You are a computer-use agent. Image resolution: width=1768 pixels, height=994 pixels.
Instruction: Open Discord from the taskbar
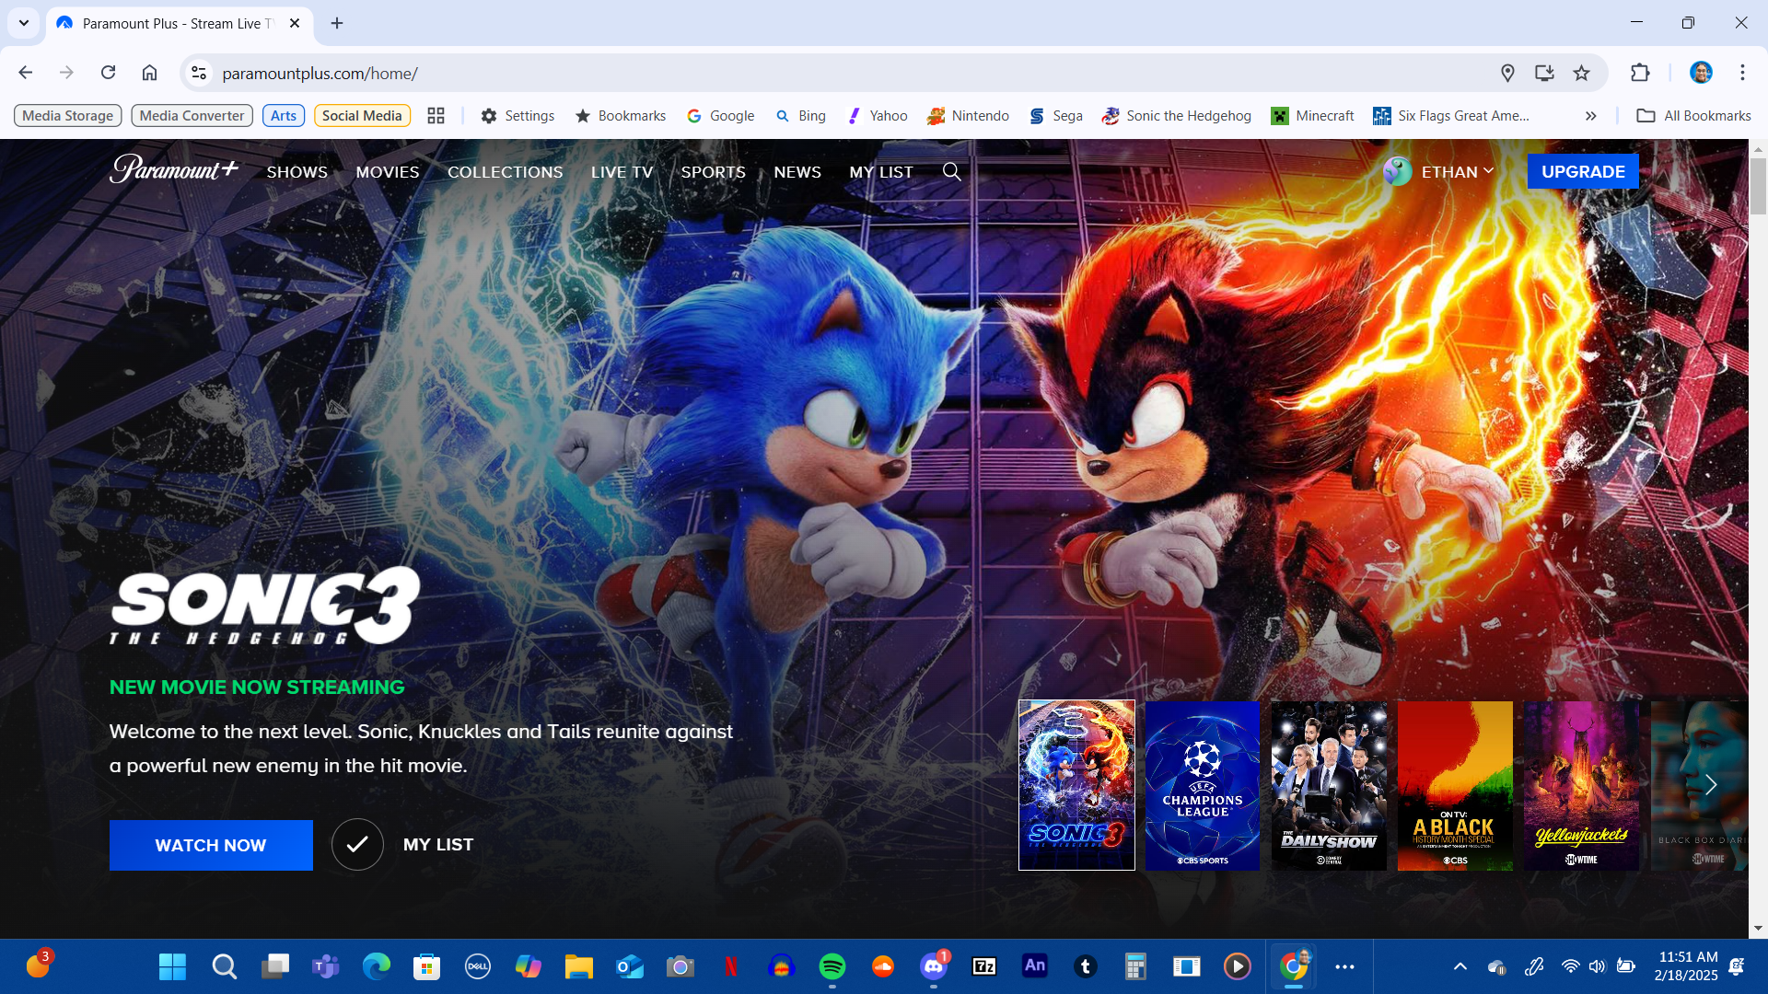pos(933,966)
